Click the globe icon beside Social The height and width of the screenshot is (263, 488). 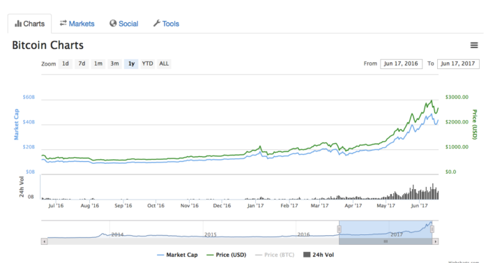[113, 24]
